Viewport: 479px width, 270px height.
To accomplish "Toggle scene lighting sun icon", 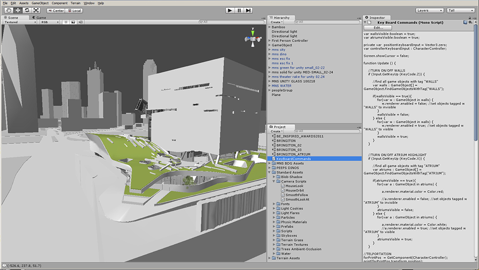I will point(66,22).
